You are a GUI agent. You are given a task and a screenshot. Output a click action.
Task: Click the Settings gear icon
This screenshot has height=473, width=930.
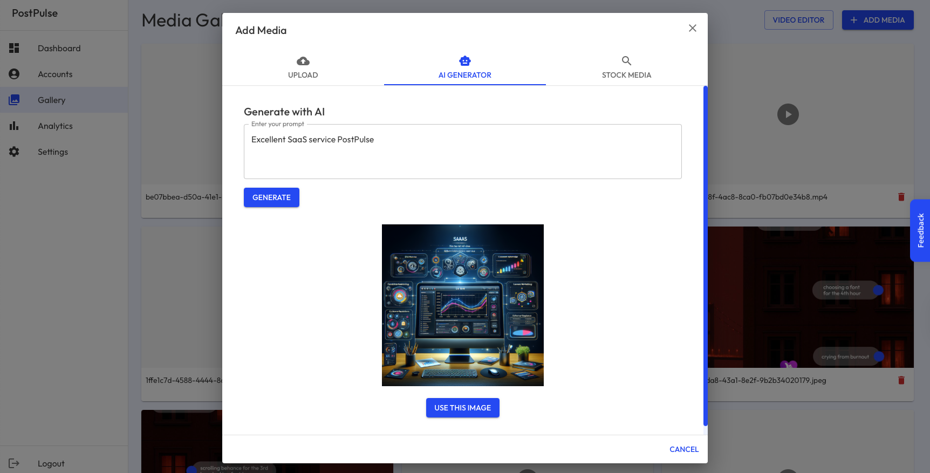pyautogui.click(x=14, y=152)
